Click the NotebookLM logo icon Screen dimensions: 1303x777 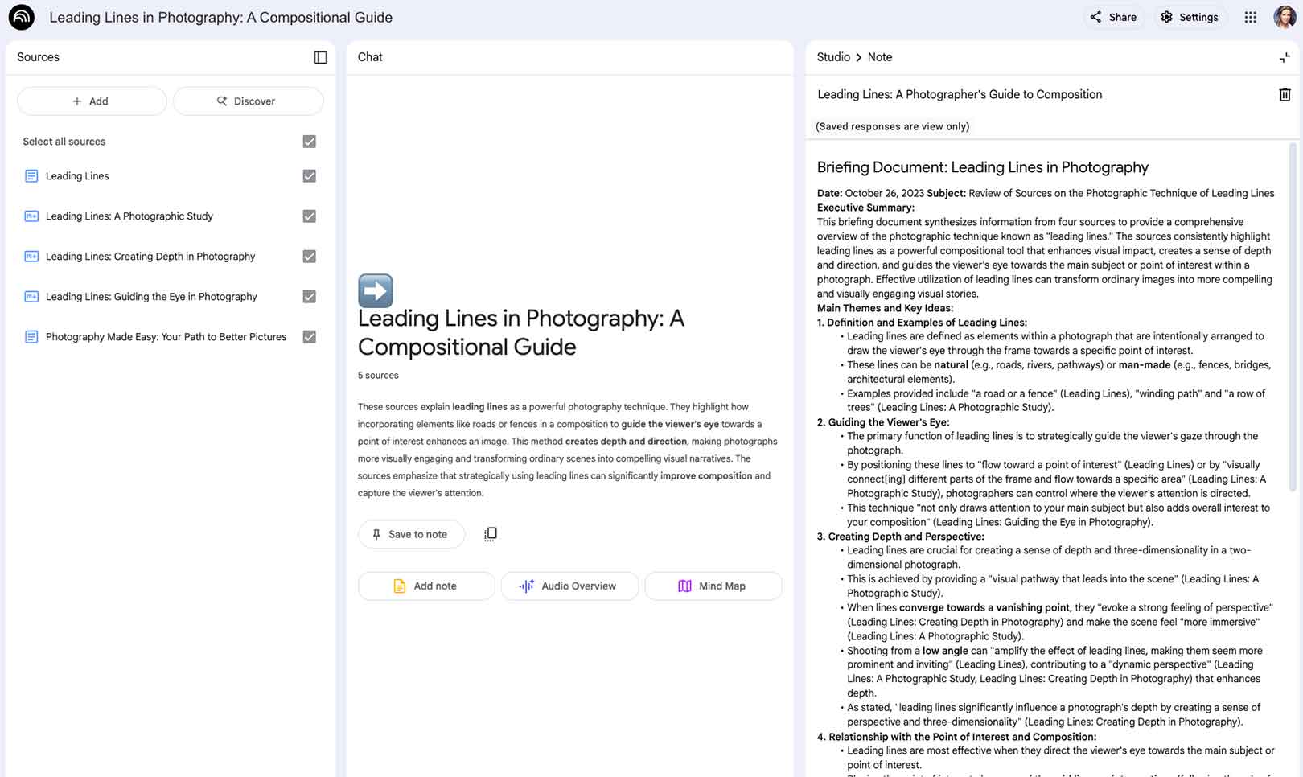pos(21,17)
